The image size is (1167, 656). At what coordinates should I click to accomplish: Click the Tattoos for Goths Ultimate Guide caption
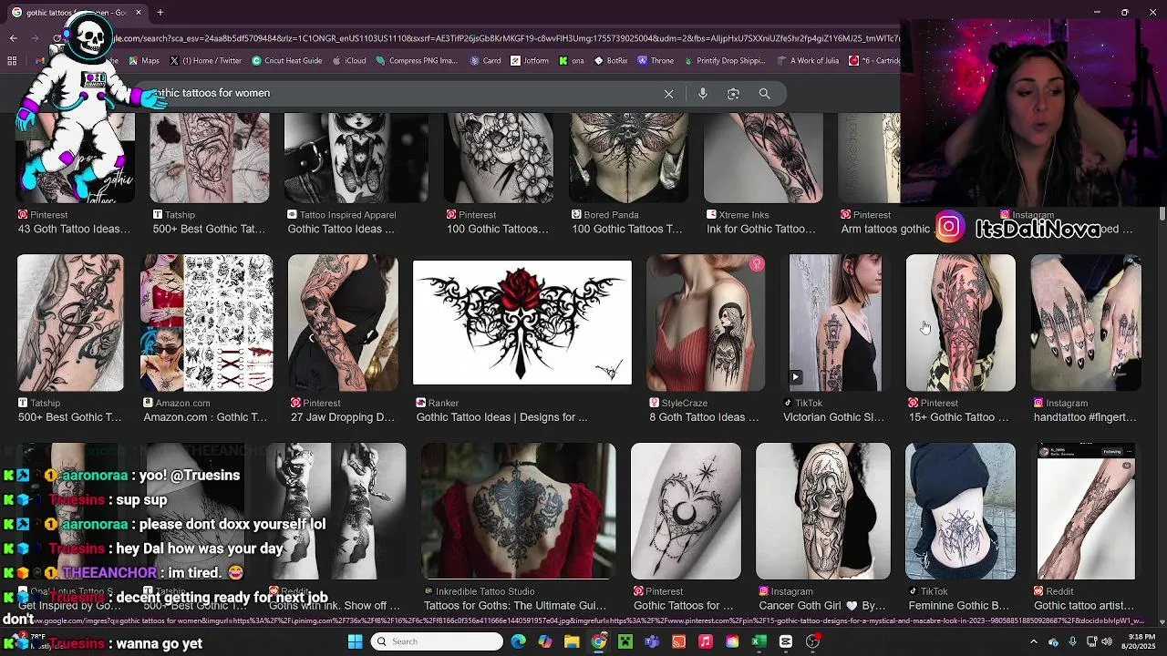pos(514,605)
